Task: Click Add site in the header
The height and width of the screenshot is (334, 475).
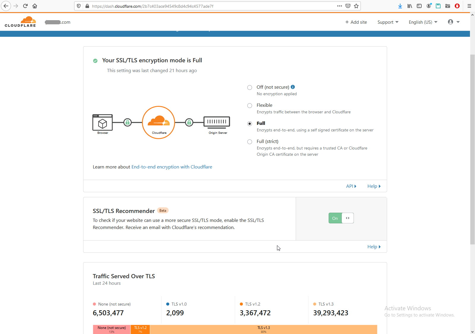Action: pyautogui.click(x=356, y=22)
